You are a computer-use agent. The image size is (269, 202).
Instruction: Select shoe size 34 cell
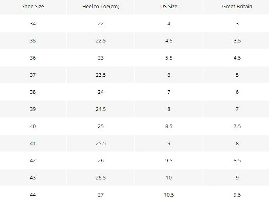click(x=33, y=23)
